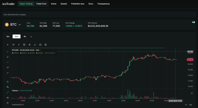The width and height of the screenshot is (198, 108).
Task: Expand the BTC symbol dropdown
Action: [x=20, y=25]
